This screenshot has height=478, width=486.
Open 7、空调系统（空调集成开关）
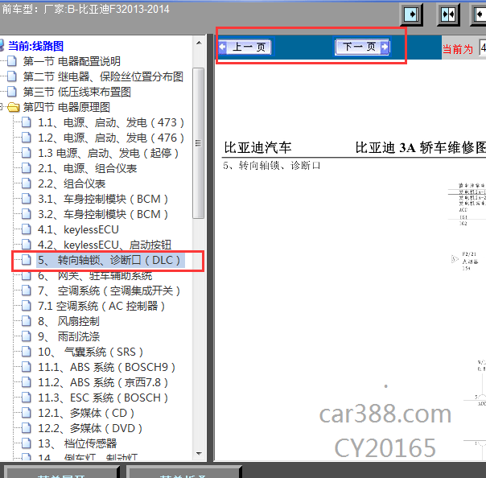(109, 291)
